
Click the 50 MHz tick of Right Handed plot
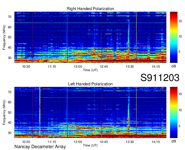point(10,37)
